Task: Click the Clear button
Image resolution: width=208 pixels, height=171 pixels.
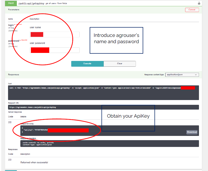Action: pos(120,64)
